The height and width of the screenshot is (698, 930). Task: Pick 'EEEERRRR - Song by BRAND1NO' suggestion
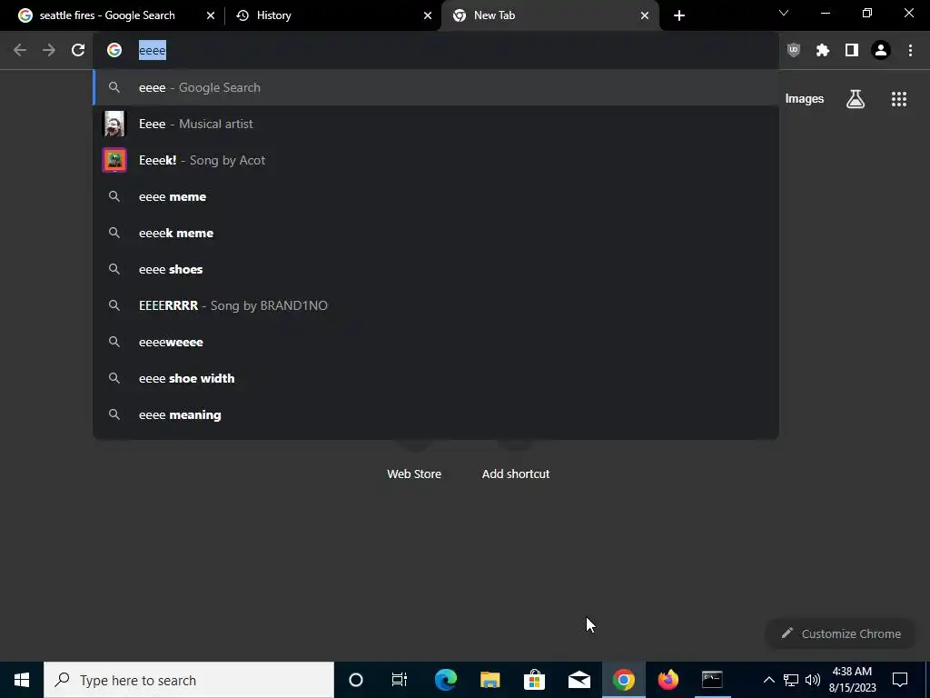click(436, 305)
